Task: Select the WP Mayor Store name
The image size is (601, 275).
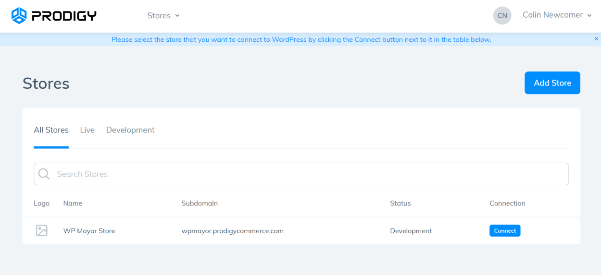Action: (89, 231)
